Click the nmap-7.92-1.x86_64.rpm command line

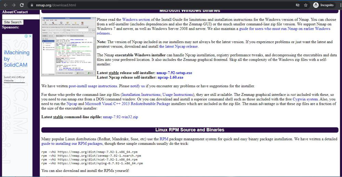(89, 152)
